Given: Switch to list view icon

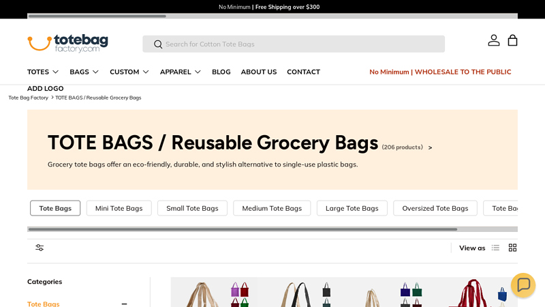Looking at the screenshot, I should [495, 248].
